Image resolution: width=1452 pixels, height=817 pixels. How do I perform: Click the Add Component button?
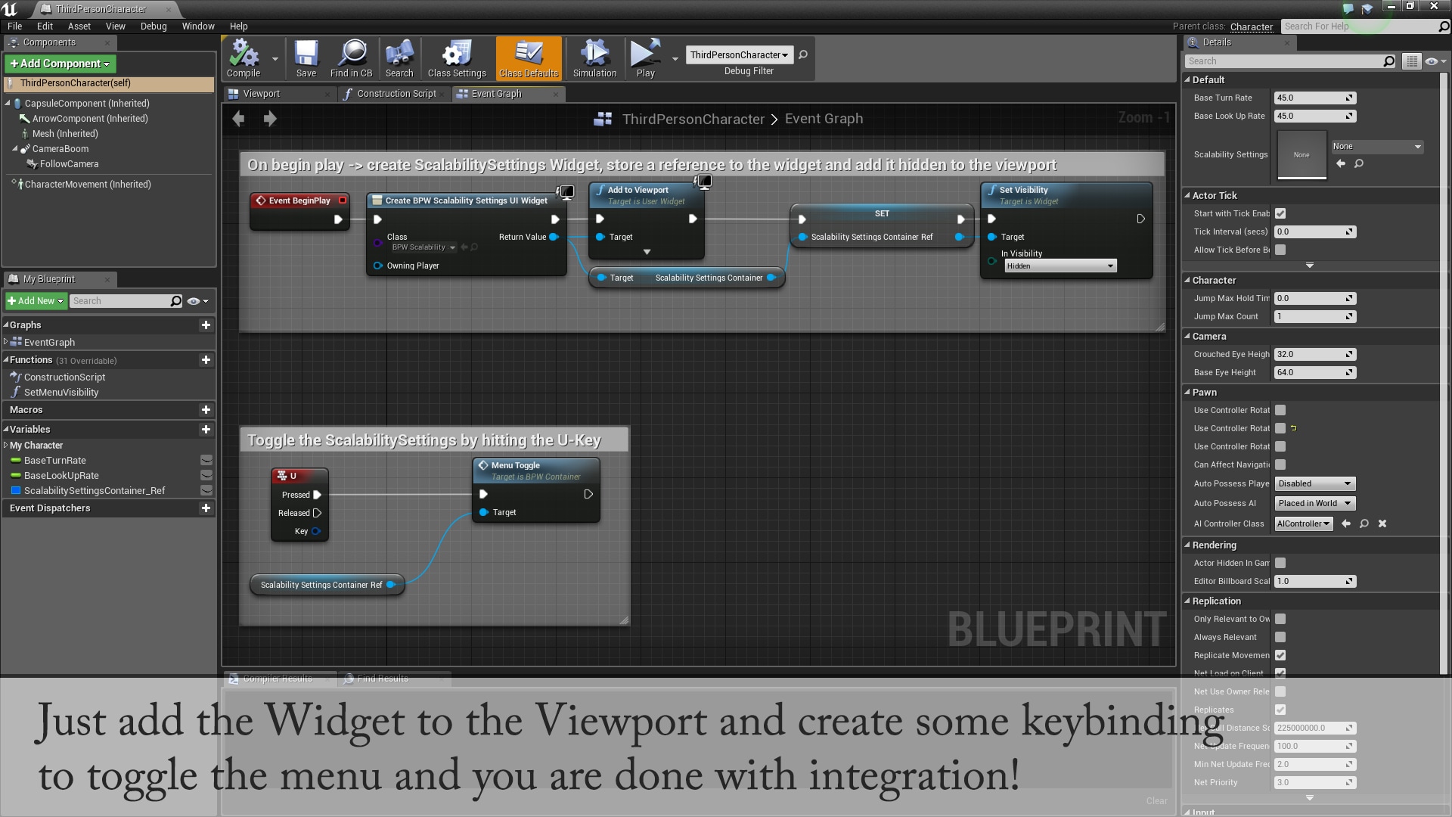click(60, 64)
